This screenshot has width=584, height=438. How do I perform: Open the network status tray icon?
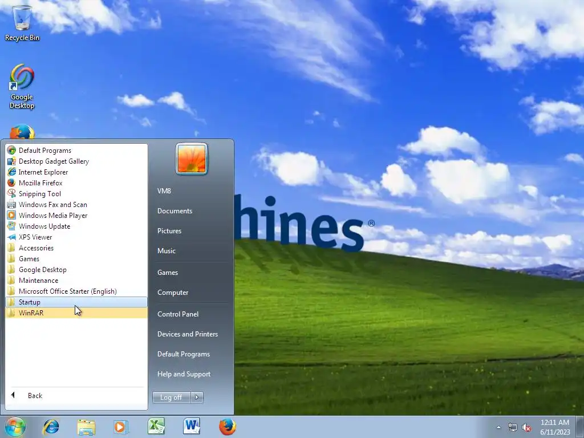click(513, 427)
